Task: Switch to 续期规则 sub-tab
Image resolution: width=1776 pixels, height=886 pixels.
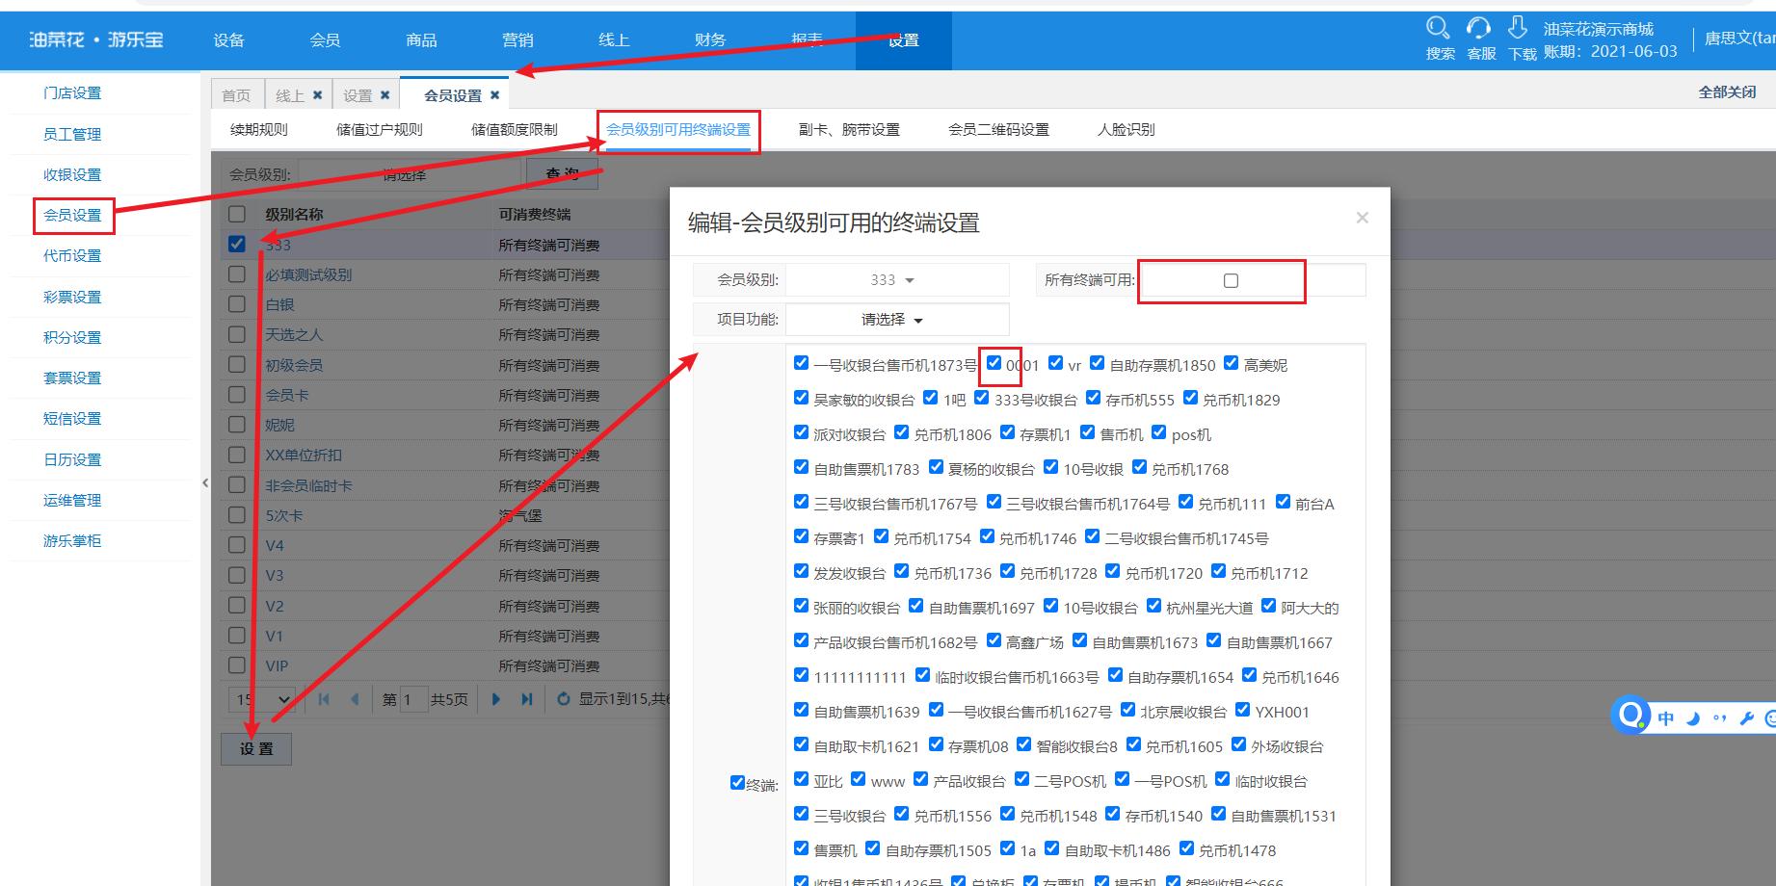Action: pos(259,129)
